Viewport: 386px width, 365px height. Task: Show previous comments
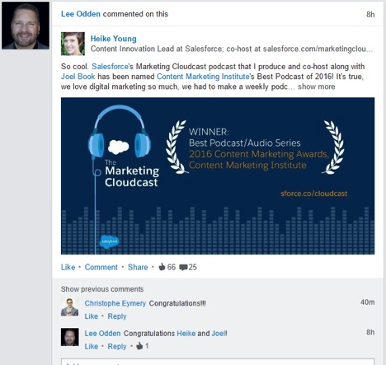[102, 289]
